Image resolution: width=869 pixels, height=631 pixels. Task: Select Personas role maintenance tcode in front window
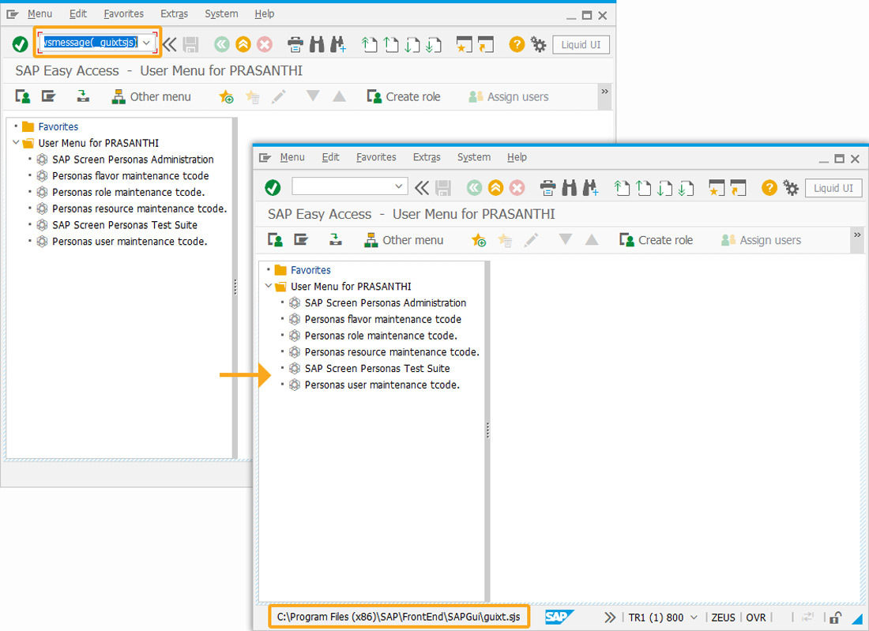pos(373,335)
